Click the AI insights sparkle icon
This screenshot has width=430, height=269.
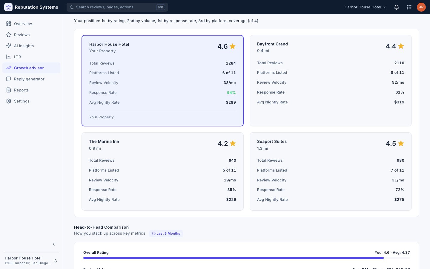(x=9, y=46)
